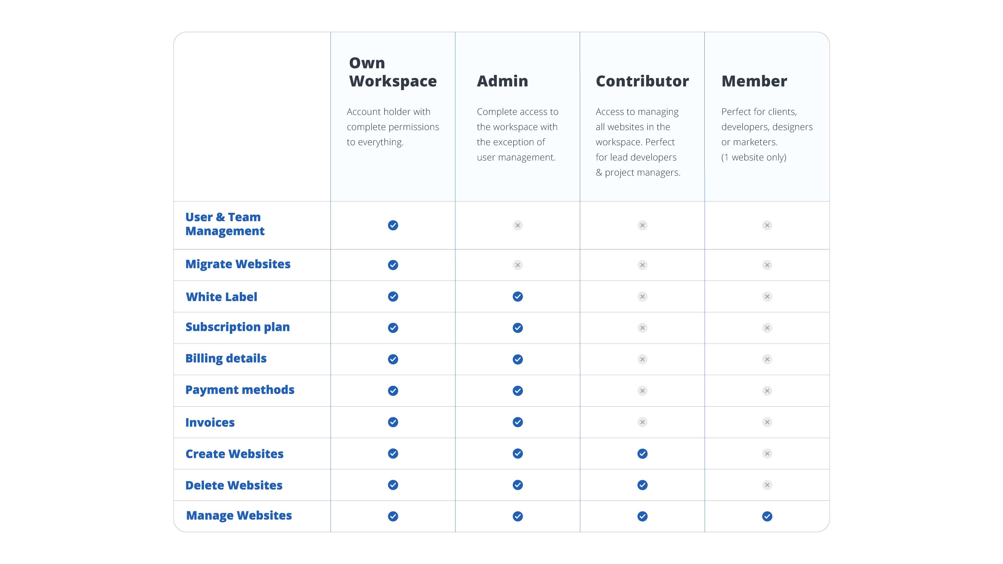Click the 'Contributor' column heading
The width and height of the screenshot is (1003, 564).
(643, 81)
